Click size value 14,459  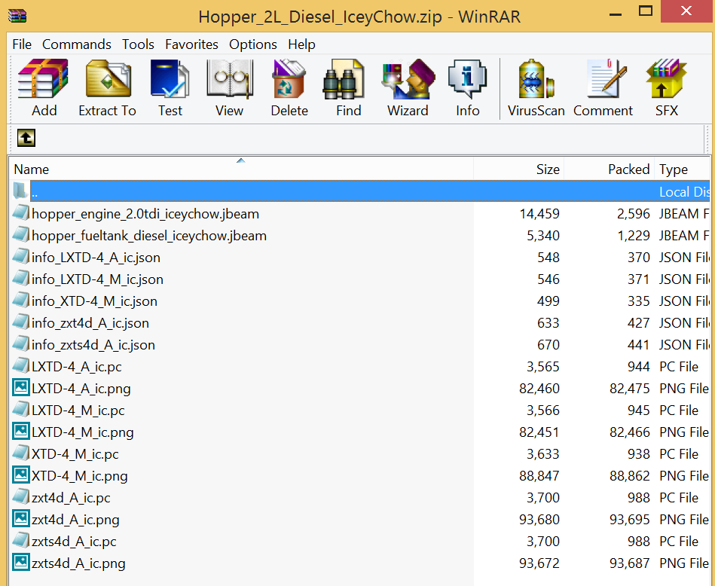coord(539,213)
